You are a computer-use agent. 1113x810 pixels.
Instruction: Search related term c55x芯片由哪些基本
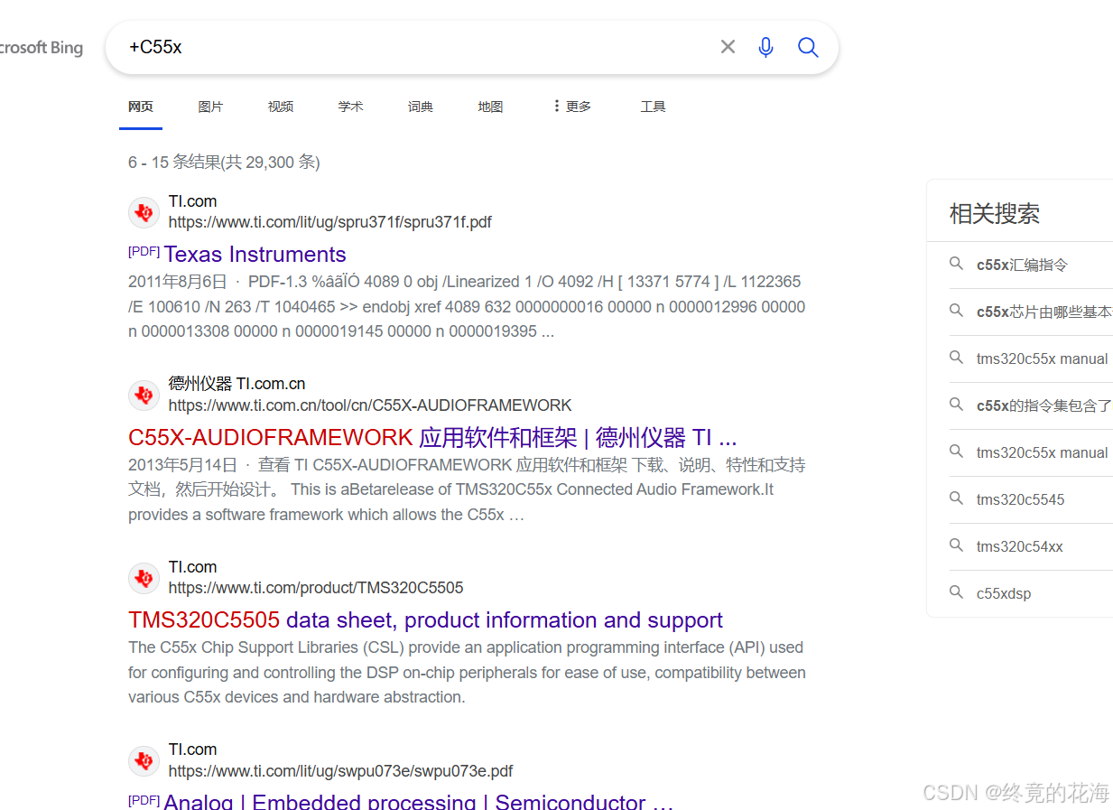tap(1044, 312)
